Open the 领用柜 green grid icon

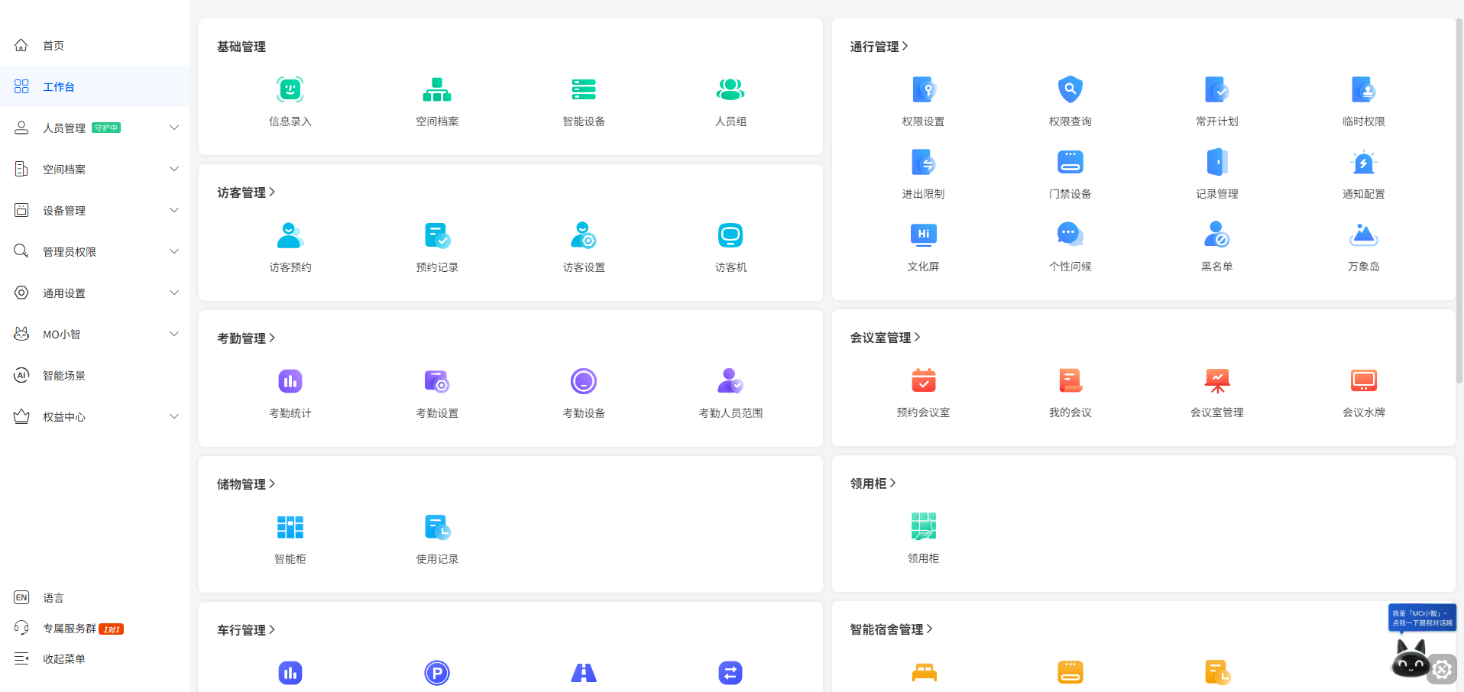point(924,526)
